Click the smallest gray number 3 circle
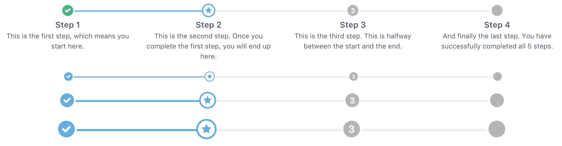The width and height of the screenshot is (562, 146). (353, 76)
